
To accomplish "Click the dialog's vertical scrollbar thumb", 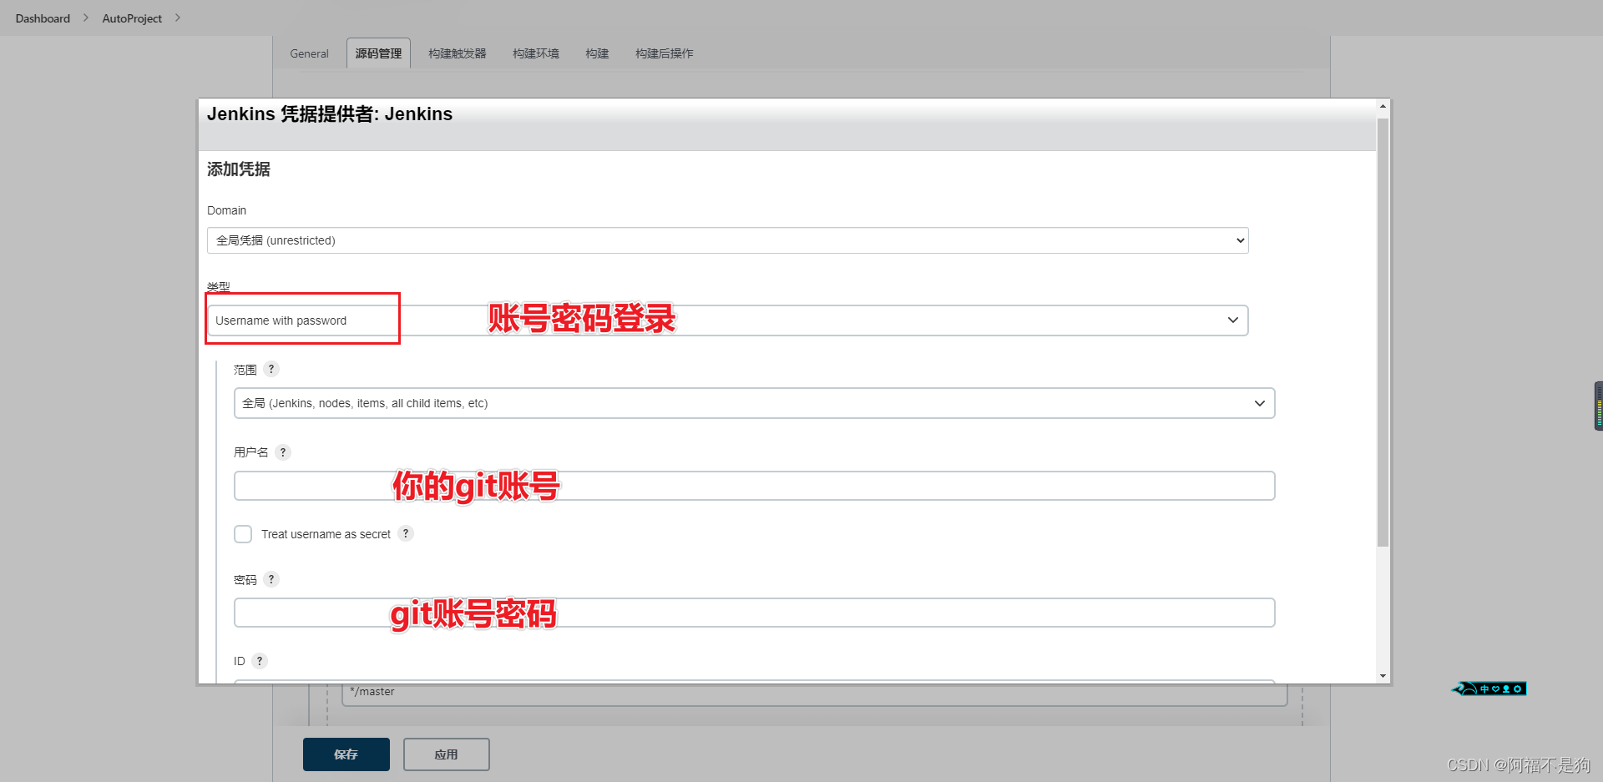I will coord(1383,332).
